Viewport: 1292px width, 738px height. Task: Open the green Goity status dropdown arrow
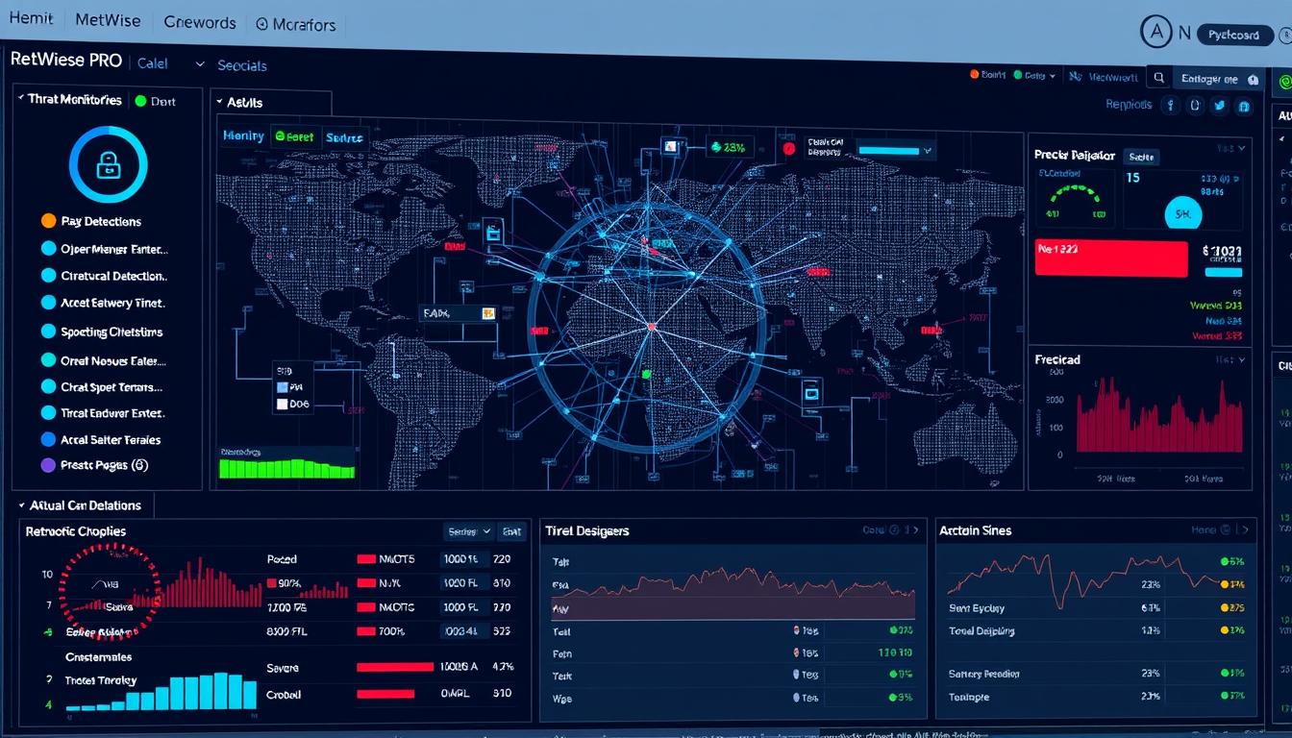click(1052, 75)
